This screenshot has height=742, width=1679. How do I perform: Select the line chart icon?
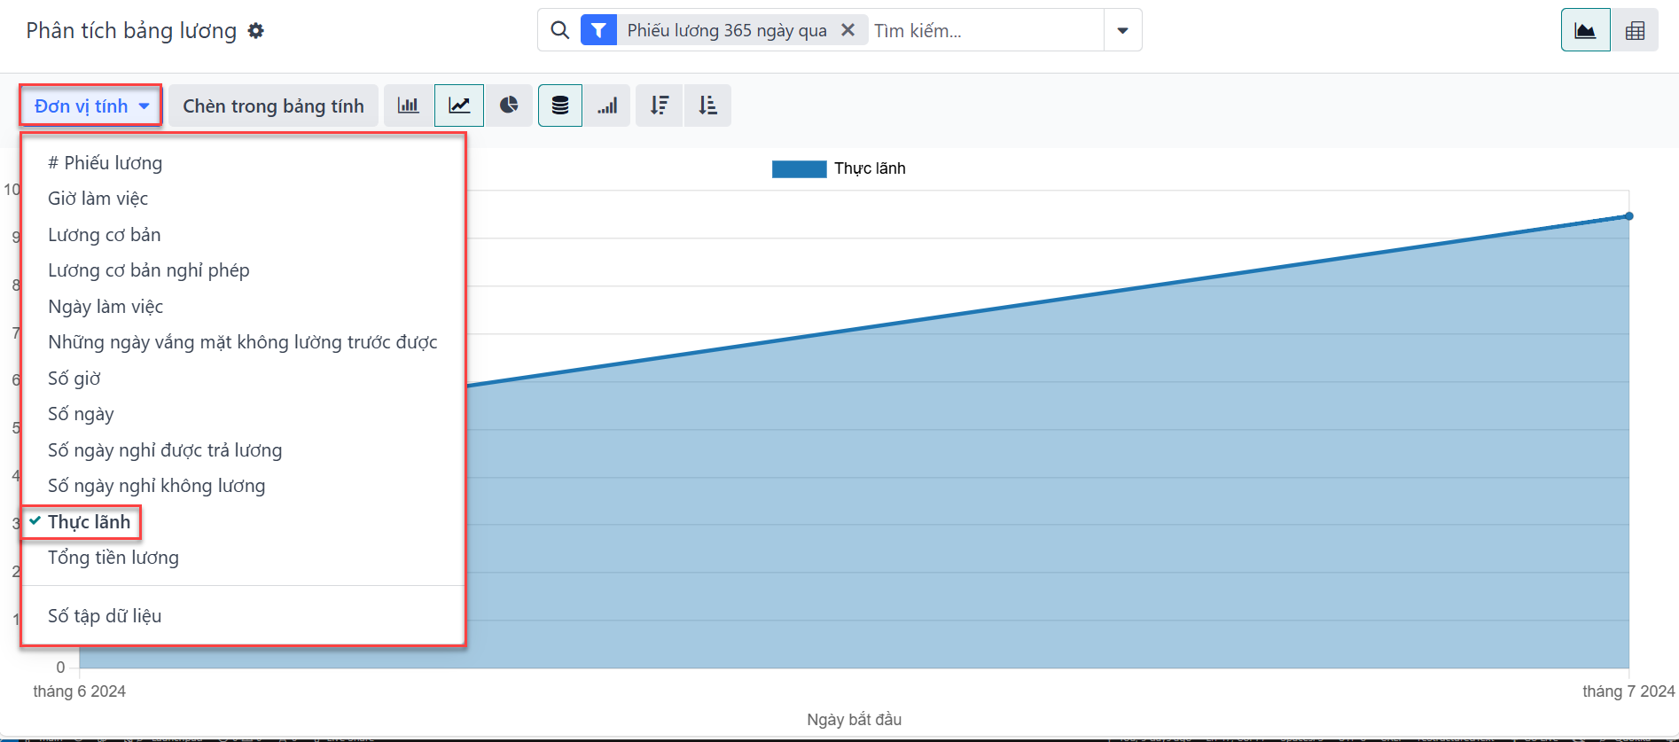pos(459,105)
